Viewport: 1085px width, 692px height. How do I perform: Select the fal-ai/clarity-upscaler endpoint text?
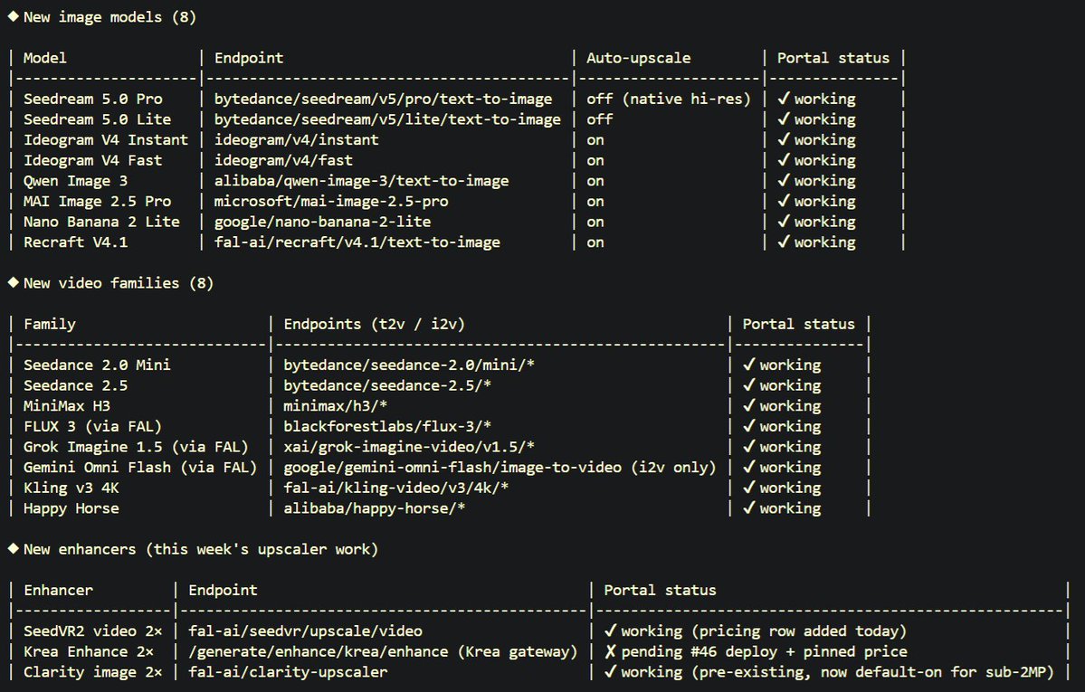pyautogui.click(x=288, y=672)
